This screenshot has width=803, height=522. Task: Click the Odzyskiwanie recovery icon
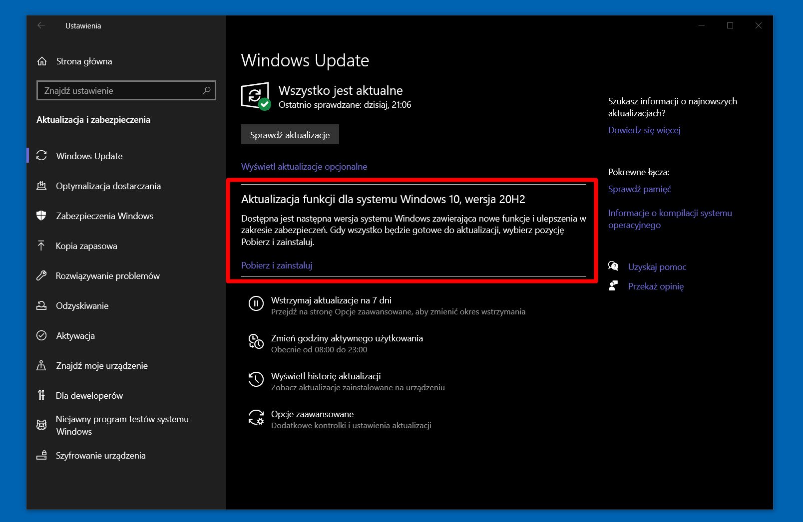tap(41, 305)
